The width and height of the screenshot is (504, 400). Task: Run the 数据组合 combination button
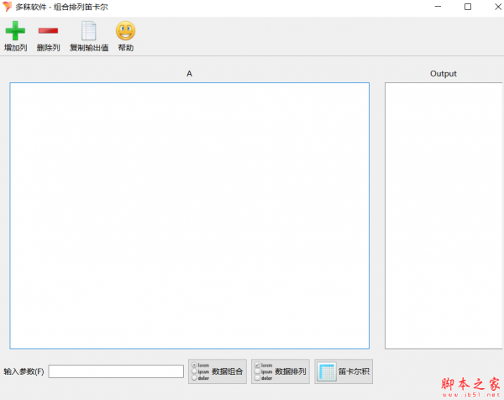pos(218,371)
